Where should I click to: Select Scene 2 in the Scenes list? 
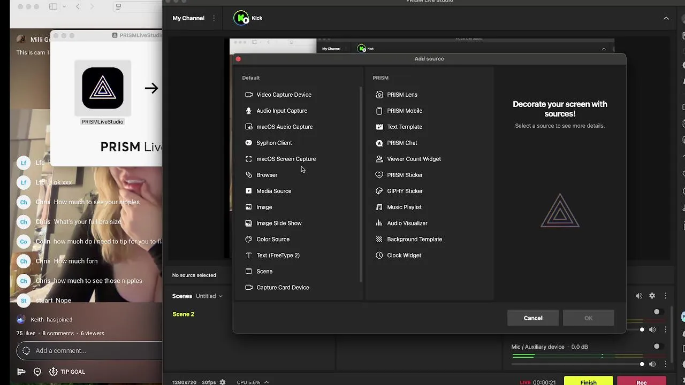click(184, 314)
